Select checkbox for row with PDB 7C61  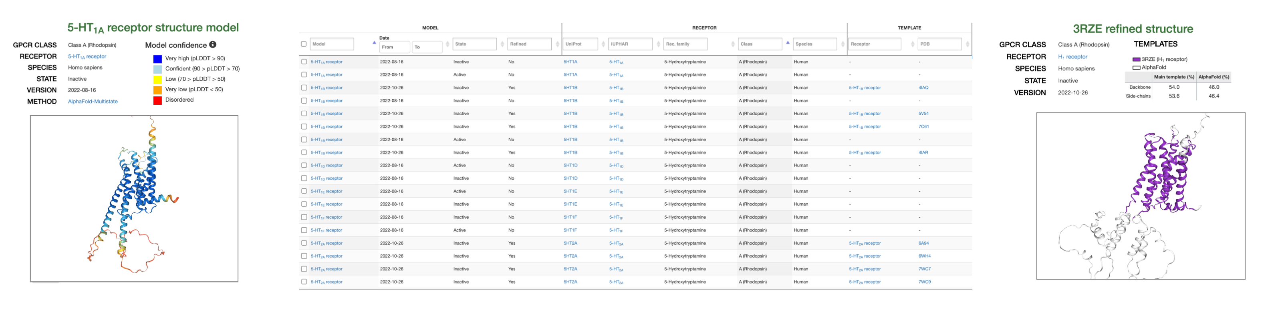(304, 127)
